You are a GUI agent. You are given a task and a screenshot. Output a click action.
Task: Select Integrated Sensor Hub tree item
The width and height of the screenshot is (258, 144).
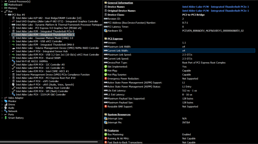coord(42,51)
